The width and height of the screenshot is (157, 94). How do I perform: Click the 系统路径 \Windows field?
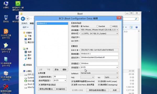click(99, 63)
